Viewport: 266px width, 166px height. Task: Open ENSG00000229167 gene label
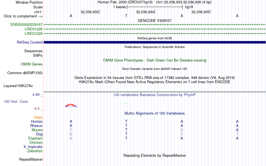click(27, 24)
